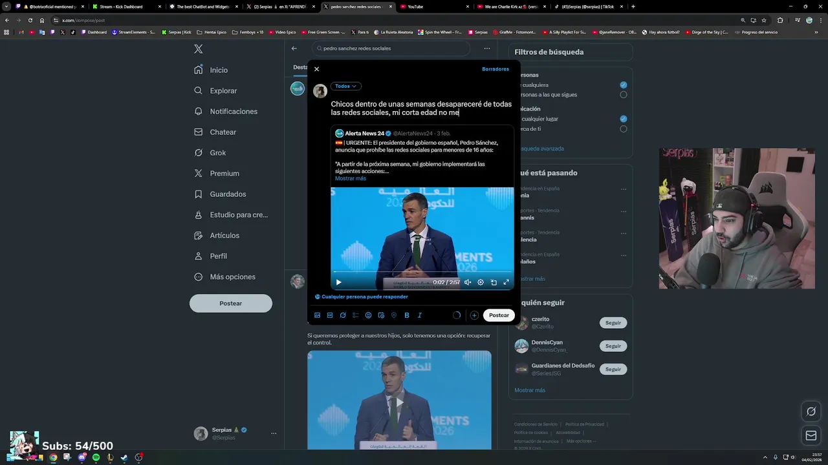Toggle bold text formatting
The width and height of the screenshot is (828, 465).
407,315
